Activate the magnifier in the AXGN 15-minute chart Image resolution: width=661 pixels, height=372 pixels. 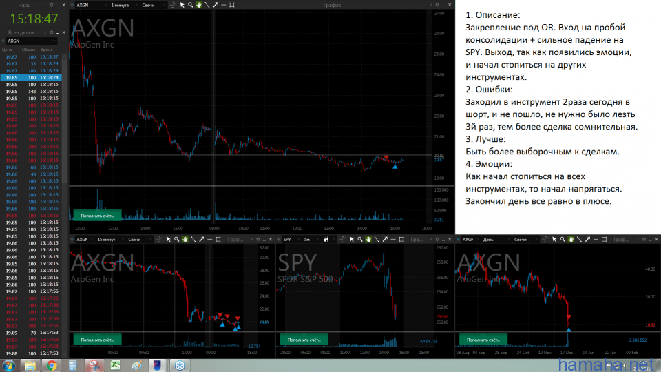(177, 239)
